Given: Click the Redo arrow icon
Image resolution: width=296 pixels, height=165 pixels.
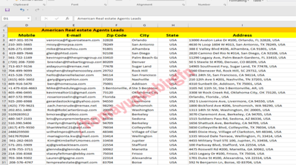Looking at the screenshot, I should coord(37,10).
